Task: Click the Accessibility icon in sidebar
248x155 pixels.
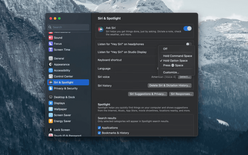Action: coord(51,70)
